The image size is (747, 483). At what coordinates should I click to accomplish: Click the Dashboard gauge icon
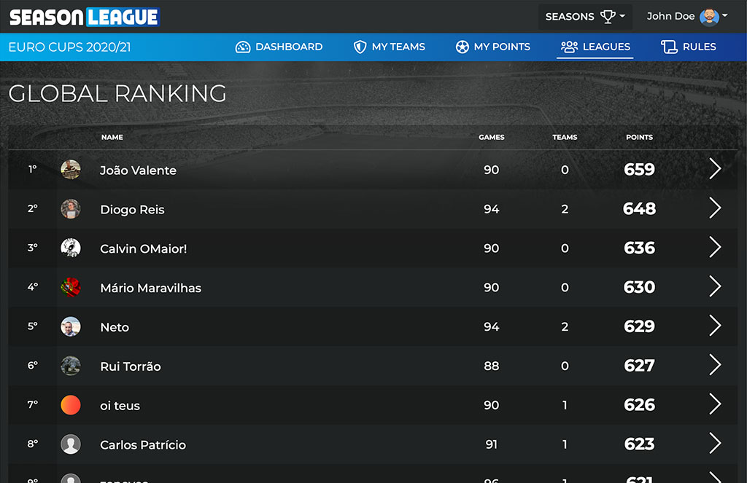tap(243, 47)
